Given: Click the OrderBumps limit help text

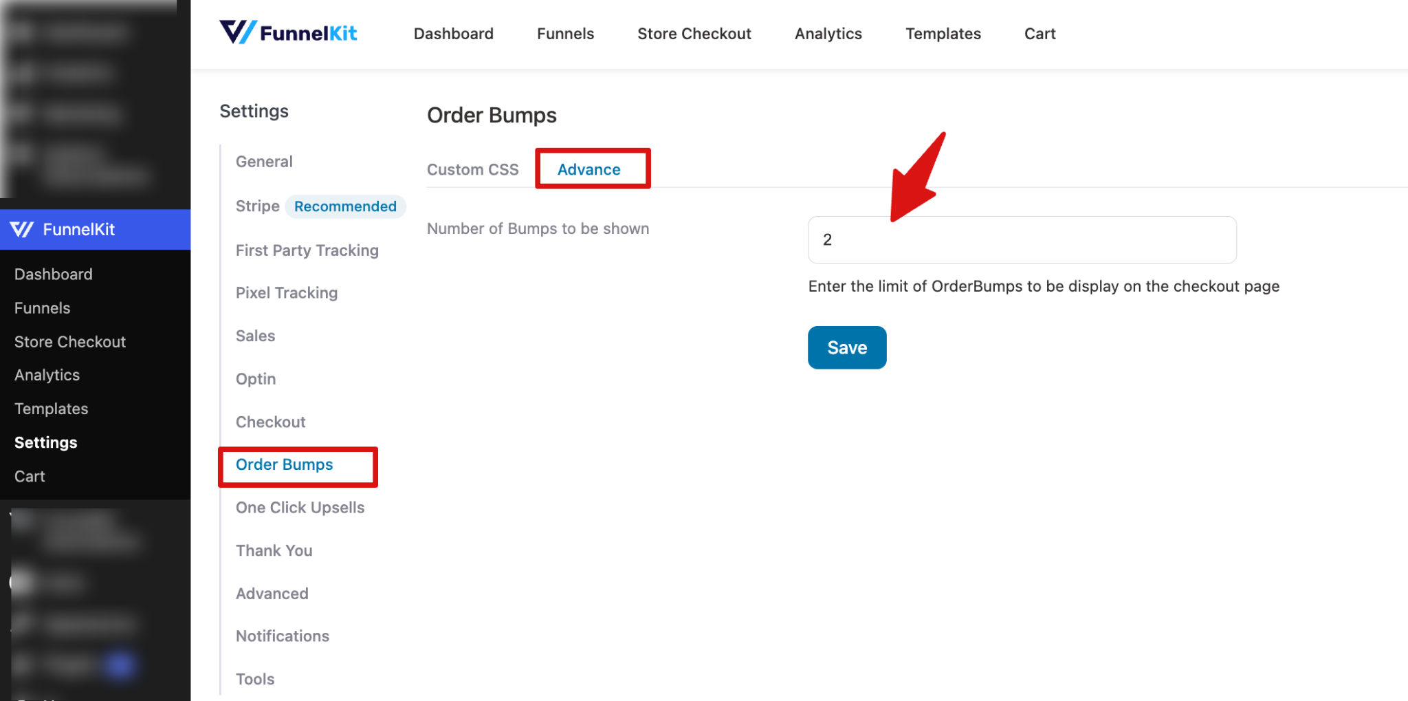Looking at the screenshot, I should pos(1044,286).
